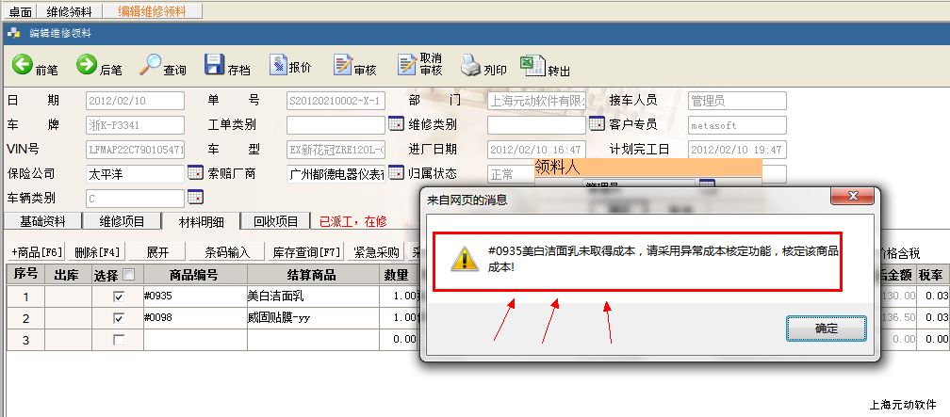This screenshot has height=417, width=950.
Task: Open the 工单类别 picker button
Action: click(x=396, y=124)
